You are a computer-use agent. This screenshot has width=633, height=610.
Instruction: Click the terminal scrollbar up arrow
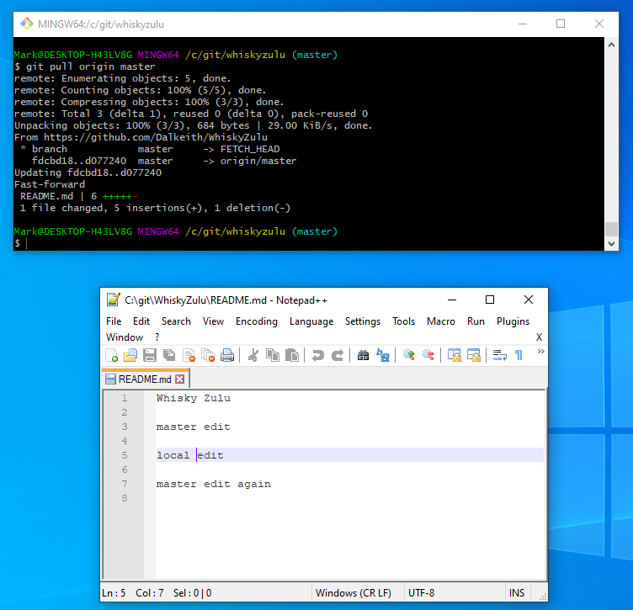pyautogui.click(x=611, y=45)
